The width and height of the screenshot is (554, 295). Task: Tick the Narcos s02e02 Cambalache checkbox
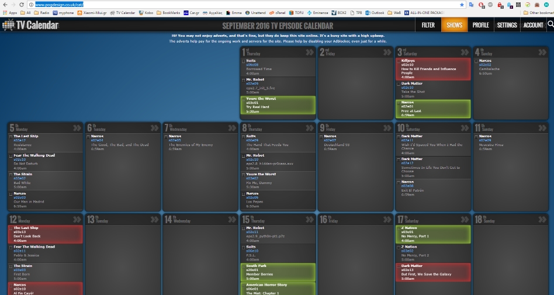click(476, 61)
